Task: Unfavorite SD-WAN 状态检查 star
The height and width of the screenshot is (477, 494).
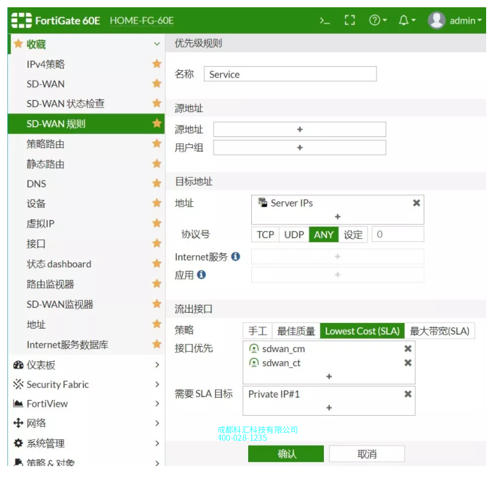Action: click(157, 103)
